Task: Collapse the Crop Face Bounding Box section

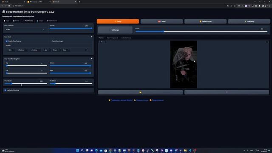Action: coord(92,59)
